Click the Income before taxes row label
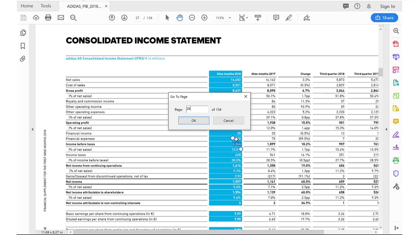 80,144
